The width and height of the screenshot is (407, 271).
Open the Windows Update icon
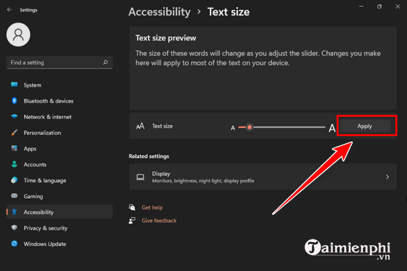14,244
